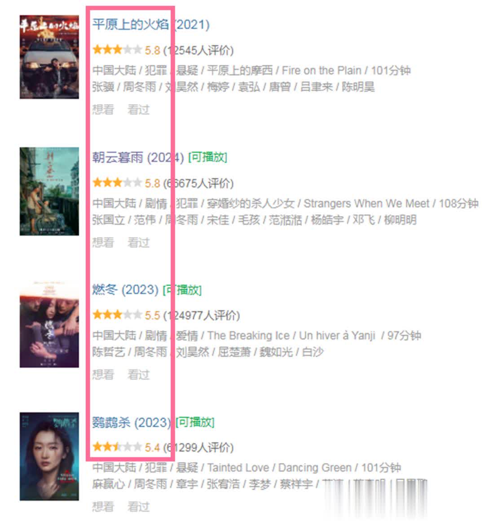Click the 燃冬 movie poster thumbnail
The width and height of the screenshot is (485, 522).
coord(49,324)
